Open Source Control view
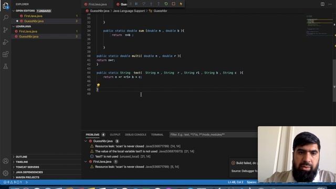 6,30
